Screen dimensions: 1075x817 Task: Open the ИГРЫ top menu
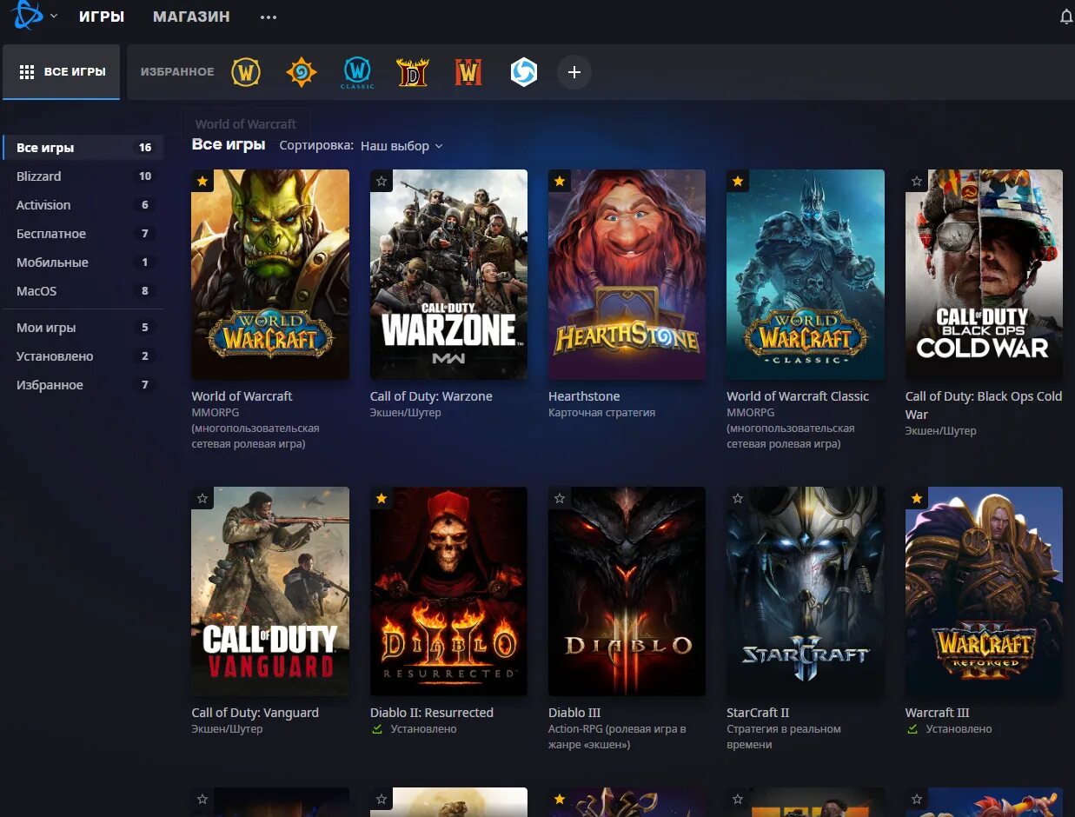pos(102,17)
